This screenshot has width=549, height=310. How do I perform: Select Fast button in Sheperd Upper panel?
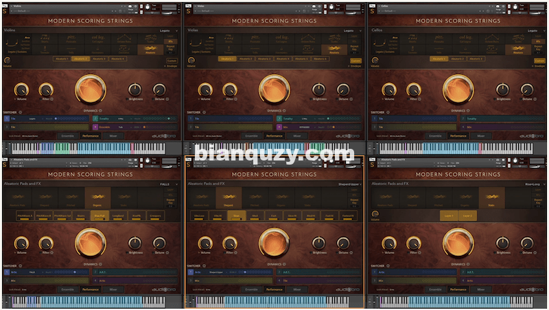pyautogui.click(x=273, y=216)
